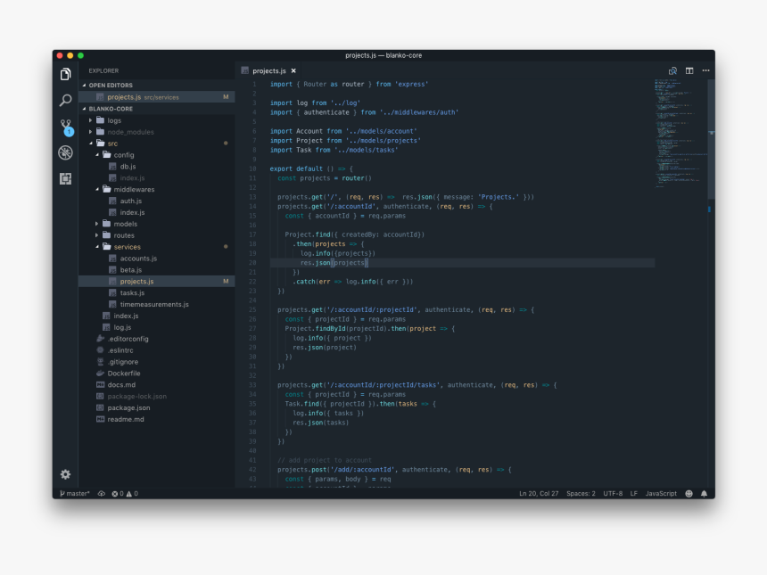767x575 pixels.
Task: Open index.js inside middlewares folder
Action: pyautogui.click(x=157, y=212)
